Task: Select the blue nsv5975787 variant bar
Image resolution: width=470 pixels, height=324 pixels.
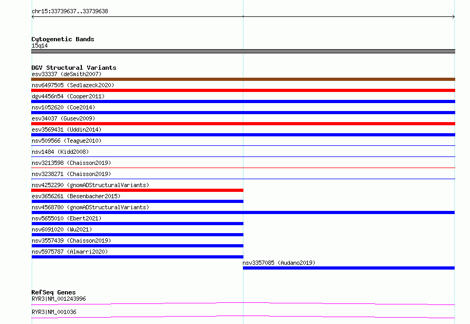Action: pos(137,257)
